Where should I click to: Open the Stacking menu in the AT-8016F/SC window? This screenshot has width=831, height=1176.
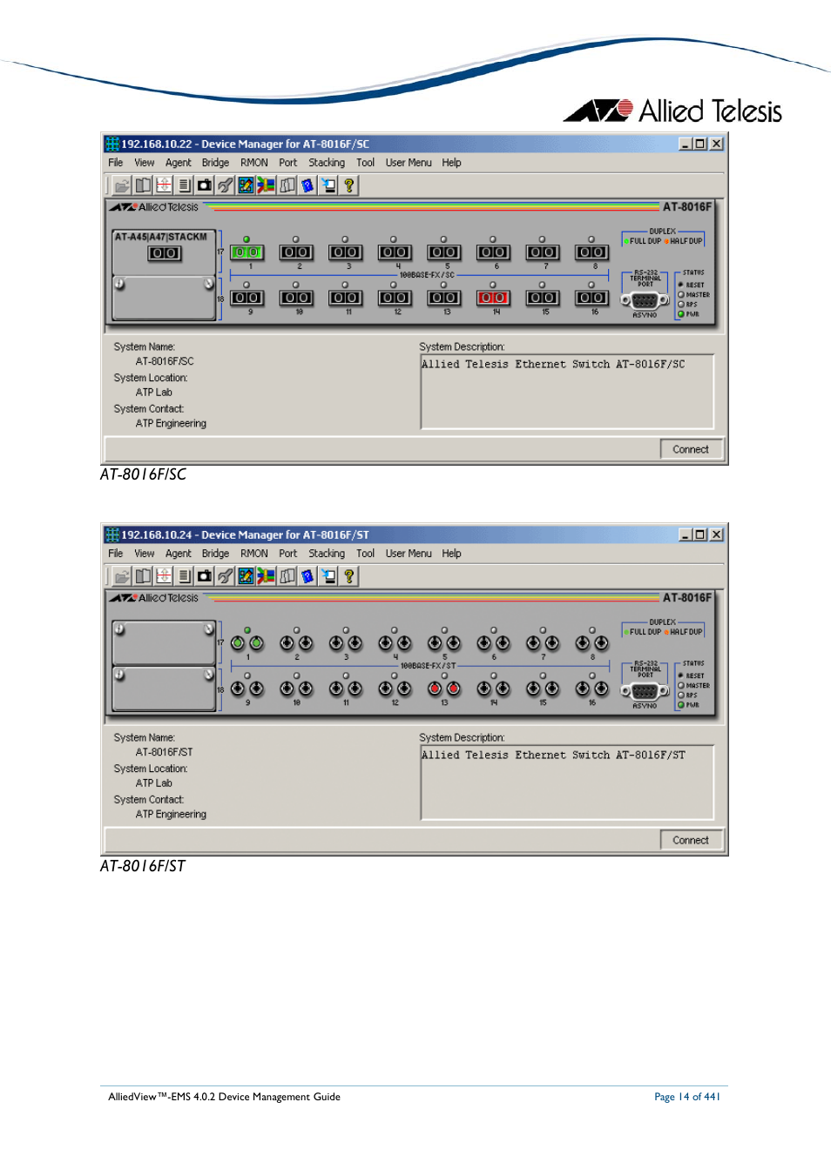pos(327,163)
